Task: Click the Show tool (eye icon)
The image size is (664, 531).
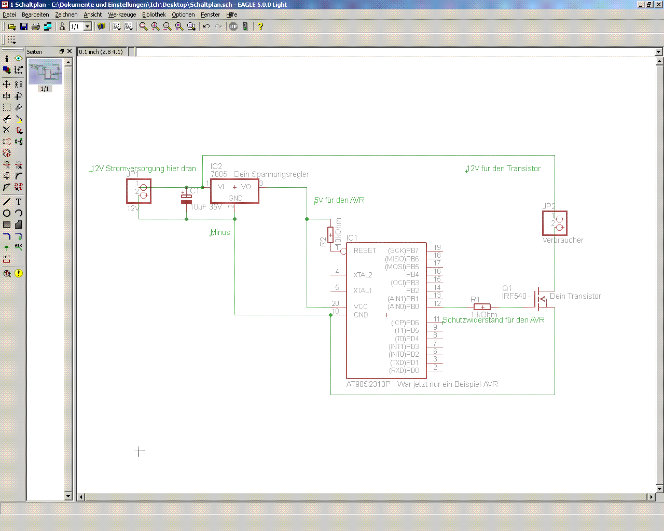Action: tap(19, 59)
